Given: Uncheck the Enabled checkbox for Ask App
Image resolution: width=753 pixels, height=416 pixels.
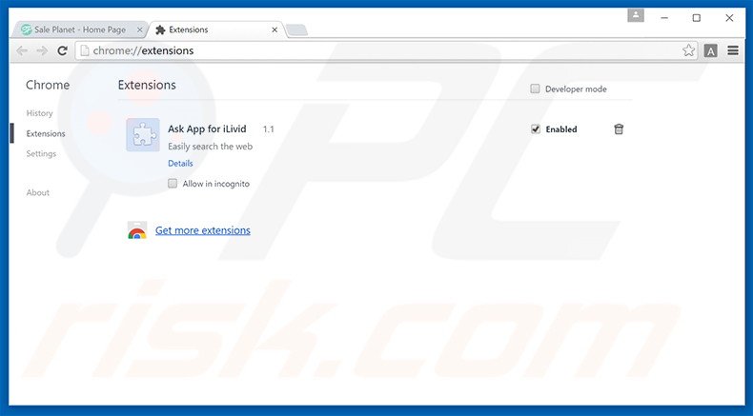Looking at the screenshot, I should (536, 129).
